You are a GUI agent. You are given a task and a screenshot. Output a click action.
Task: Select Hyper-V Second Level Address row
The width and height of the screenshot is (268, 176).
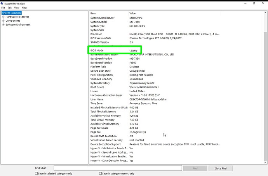(155, 152)
